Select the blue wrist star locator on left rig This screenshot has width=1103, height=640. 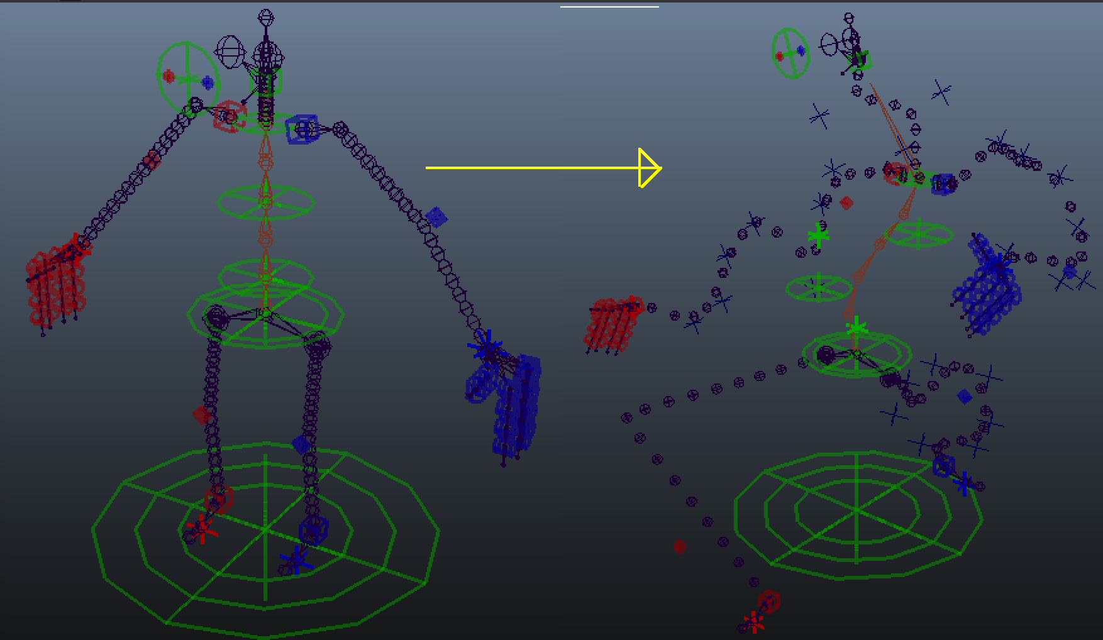485,347
